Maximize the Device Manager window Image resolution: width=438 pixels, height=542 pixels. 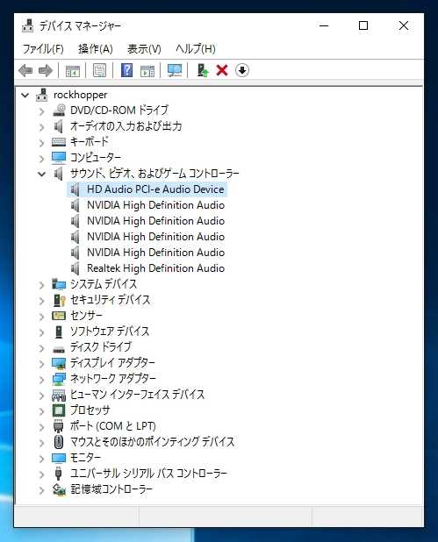tap(363, 25)
